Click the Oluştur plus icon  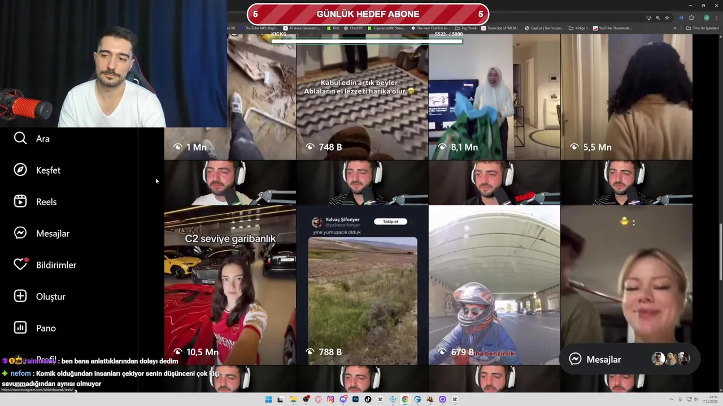click(20, 296)
